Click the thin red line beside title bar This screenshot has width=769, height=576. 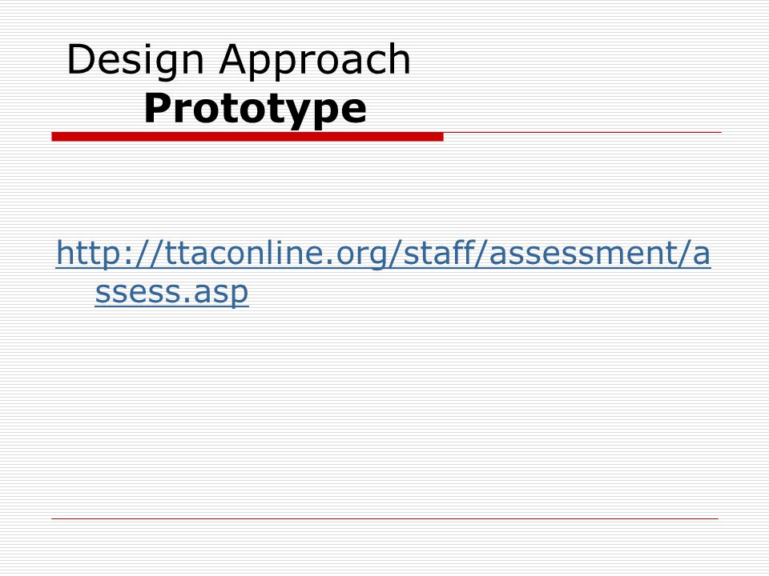click(x=582, y=132)
